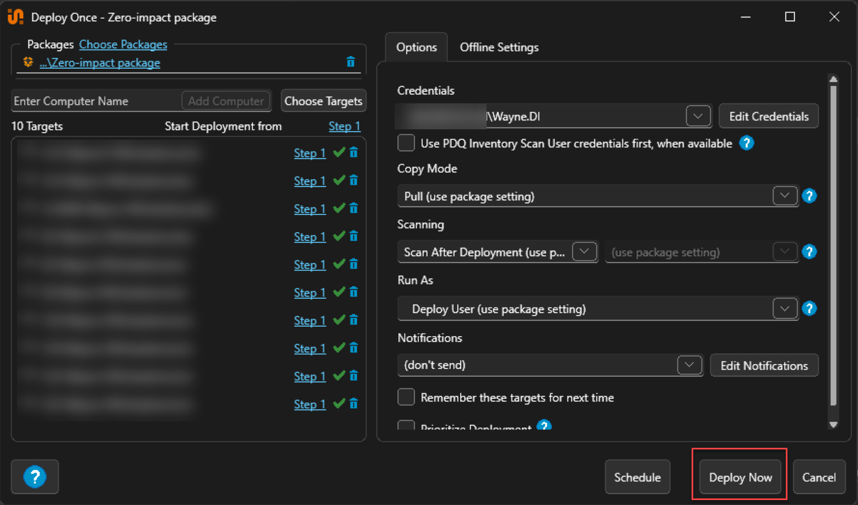Toggle the Prioritize Deployment checkbox
Screen dimensions: 858x505
pos(406,425)
